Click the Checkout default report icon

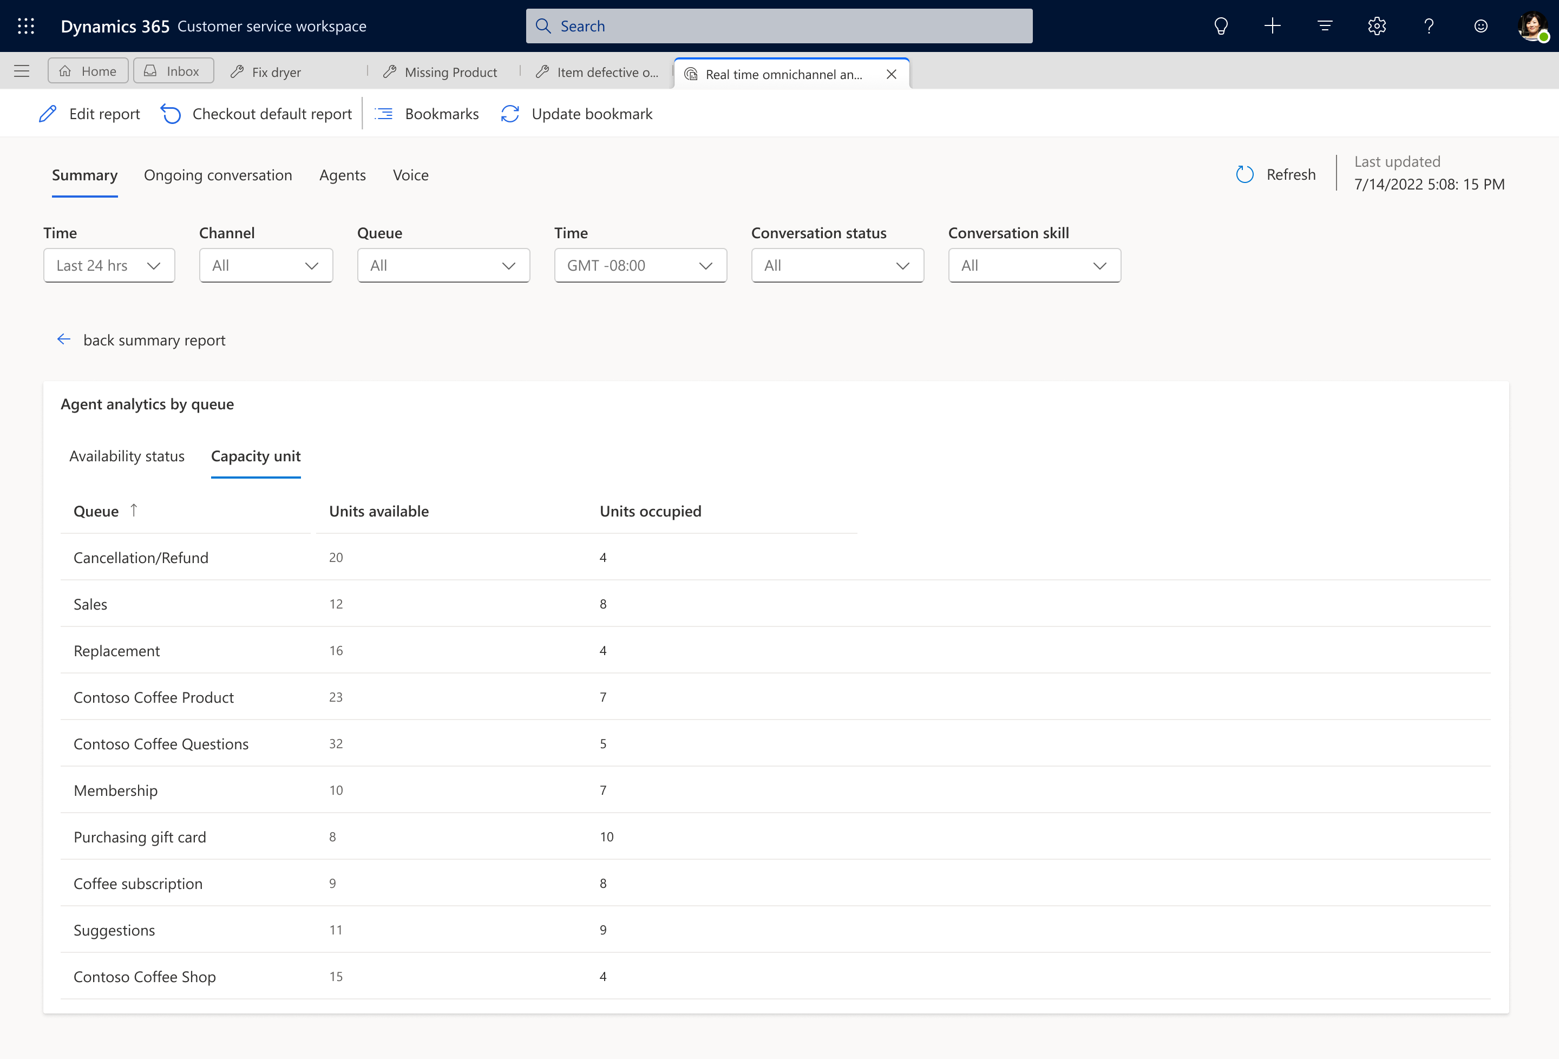[x=171, y=115]
